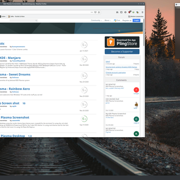
Task: Click 'Sep 14 2020' date text
Action: point(84,125)
